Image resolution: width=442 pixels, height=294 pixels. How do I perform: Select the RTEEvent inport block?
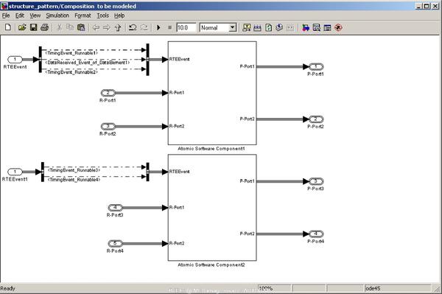[15, 60]
